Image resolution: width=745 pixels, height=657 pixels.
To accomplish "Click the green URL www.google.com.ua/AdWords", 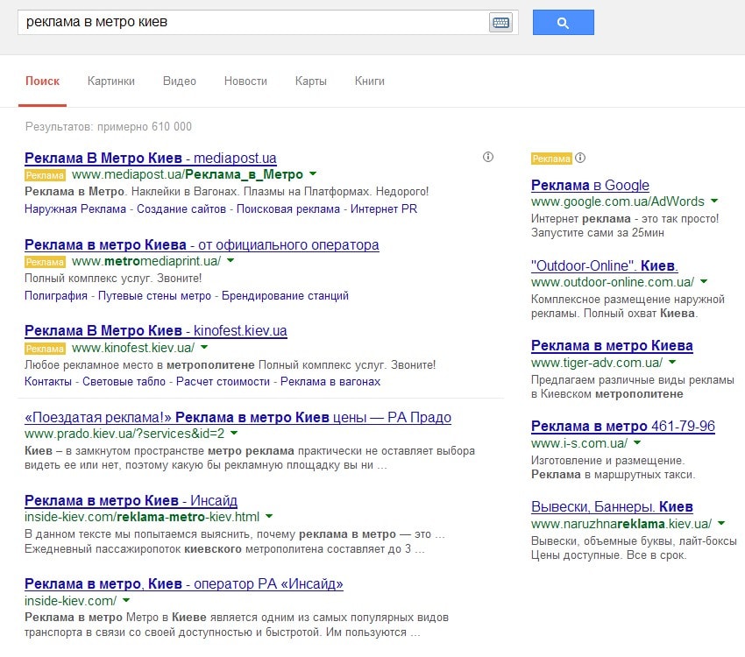I will click(x=618, y=201).
